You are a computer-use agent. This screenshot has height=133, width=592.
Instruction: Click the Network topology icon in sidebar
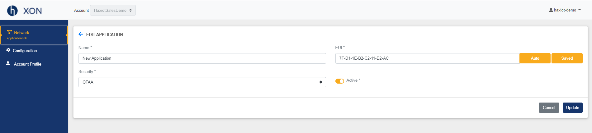click(9, 32)
